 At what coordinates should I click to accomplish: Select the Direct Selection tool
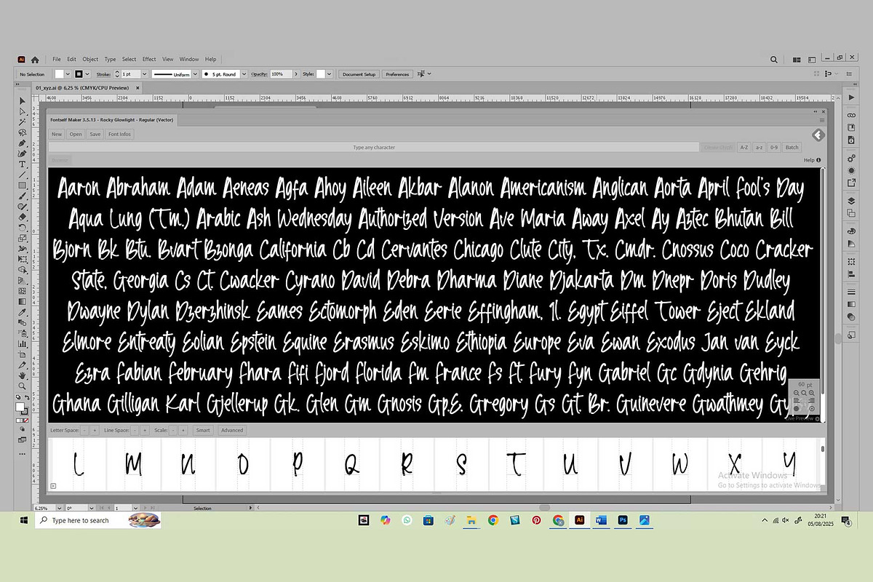(x=22, y=111)
